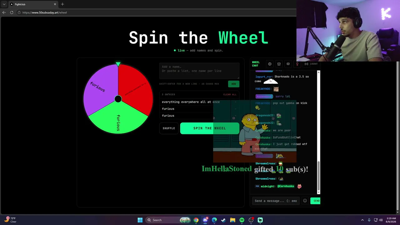Log out via the LOGOUT link
400x225 pixels.
coord(314,64)
